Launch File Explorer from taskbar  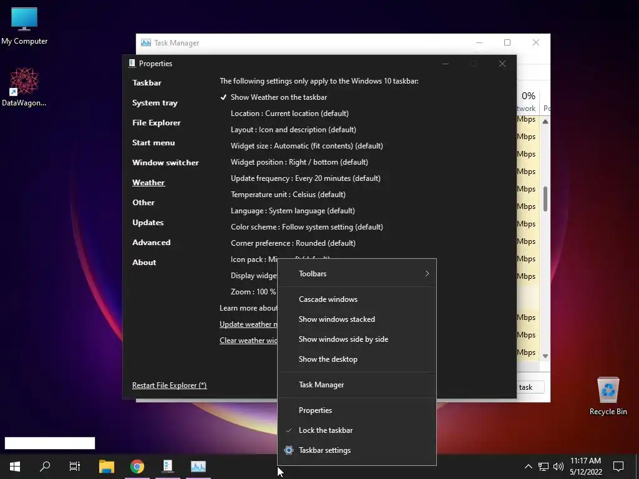tap(107, 467)
